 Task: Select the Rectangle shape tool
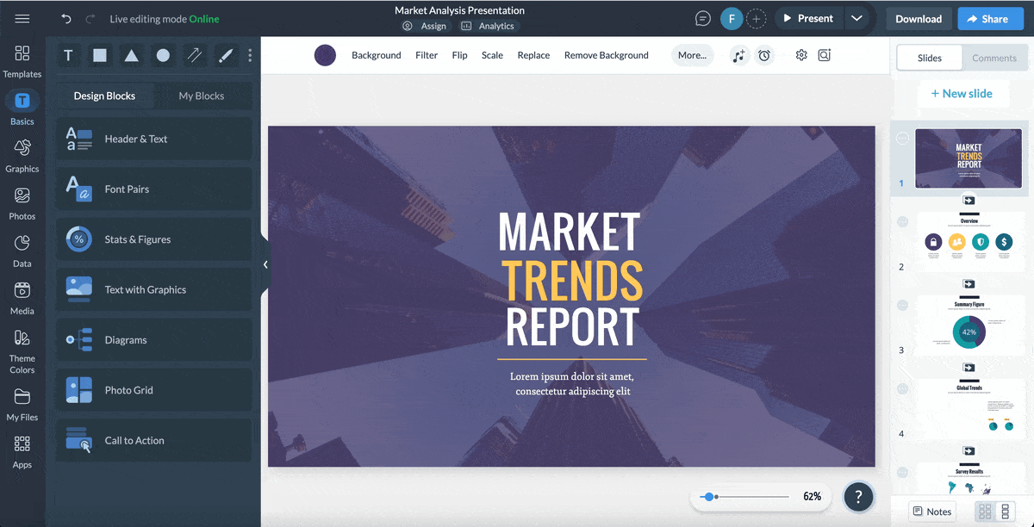[x=99, y=54]
